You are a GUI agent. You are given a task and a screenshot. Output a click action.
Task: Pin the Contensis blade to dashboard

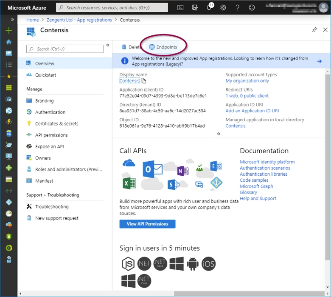point(314,30)
